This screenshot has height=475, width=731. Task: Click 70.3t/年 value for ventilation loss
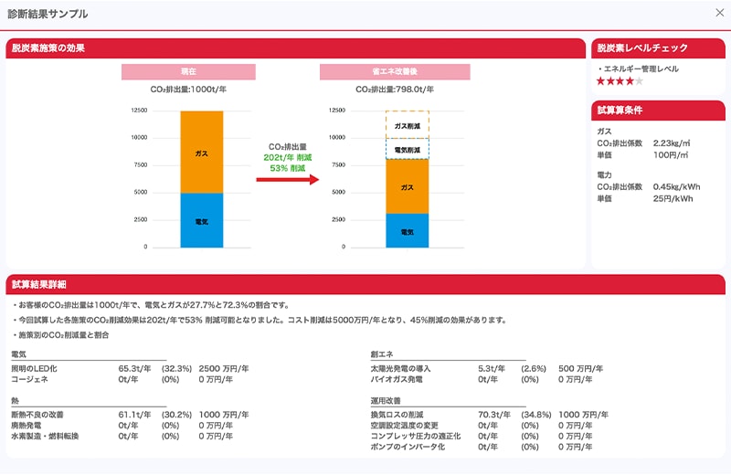[494, 415]
